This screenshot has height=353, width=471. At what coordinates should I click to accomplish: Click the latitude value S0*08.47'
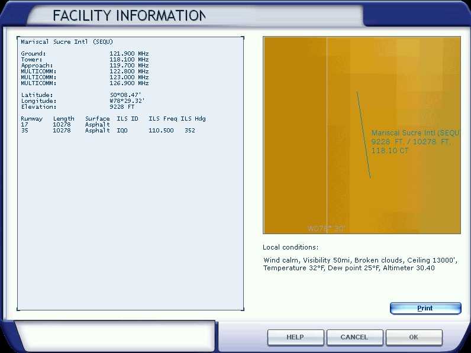tap(125, 95)
